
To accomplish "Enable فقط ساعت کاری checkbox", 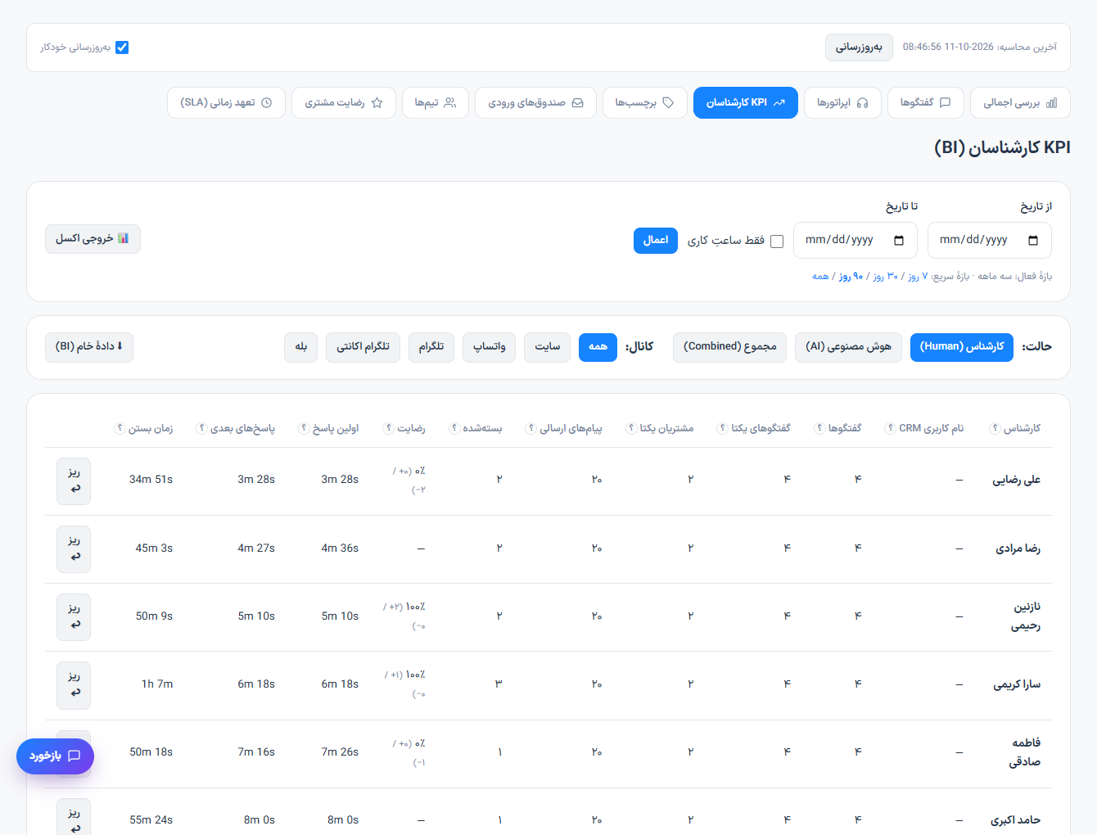I will [777, 241].
